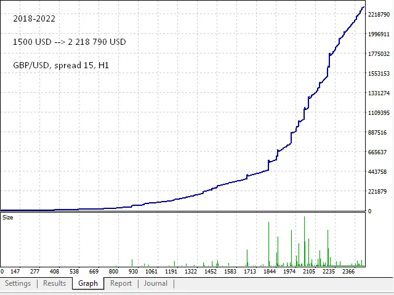
Task: Click the 1109395 balance axis value
Action: [x=379, y=112]
